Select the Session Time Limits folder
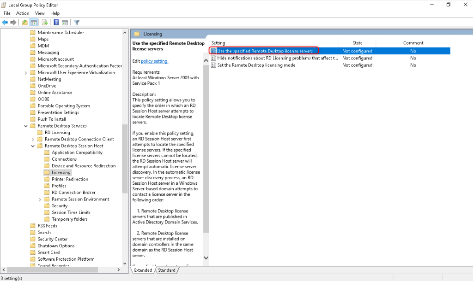This screenshot has width=473, height=281. pos(71,212)
